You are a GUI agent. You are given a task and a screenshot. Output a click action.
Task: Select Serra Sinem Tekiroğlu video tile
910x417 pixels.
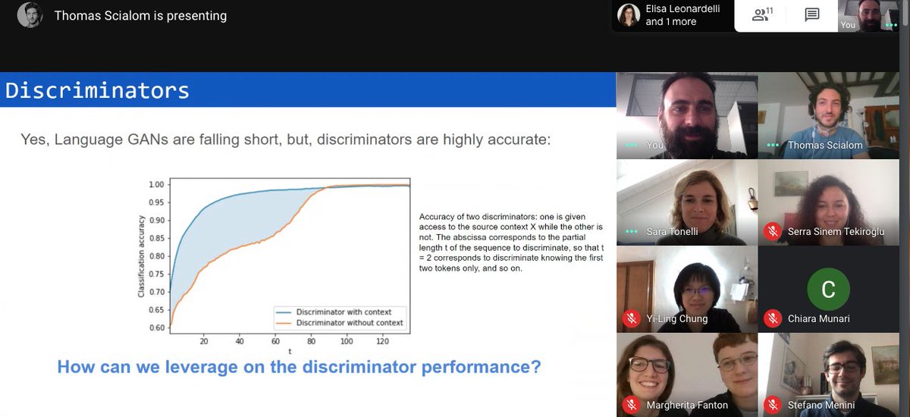tap(830, 202)
